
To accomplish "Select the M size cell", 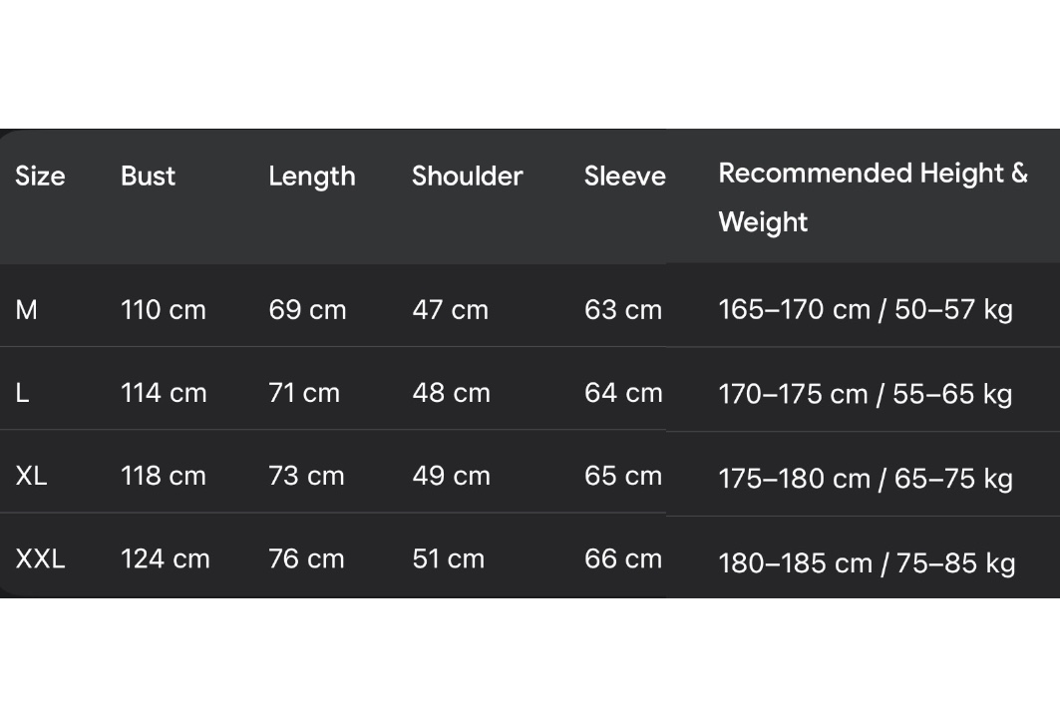I will 27,310.
